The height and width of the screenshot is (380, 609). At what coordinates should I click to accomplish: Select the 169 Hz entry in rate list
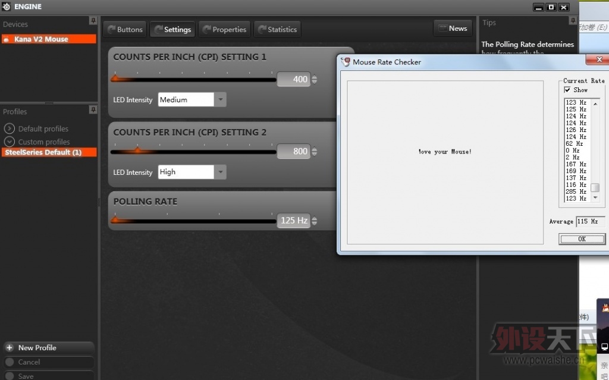coord(576,171)
